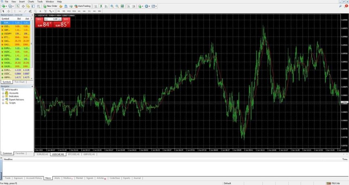The image size is (349, 185).
Task: Click the lot volume 1.00 field
Action: [x=53, y=19]
